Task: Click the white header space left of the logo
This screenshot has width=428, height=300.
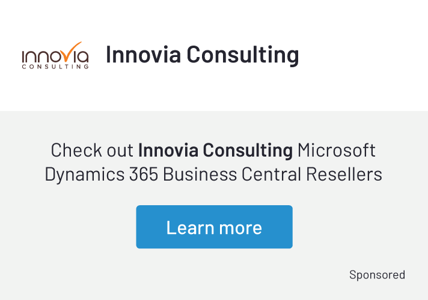Action: 10,55
